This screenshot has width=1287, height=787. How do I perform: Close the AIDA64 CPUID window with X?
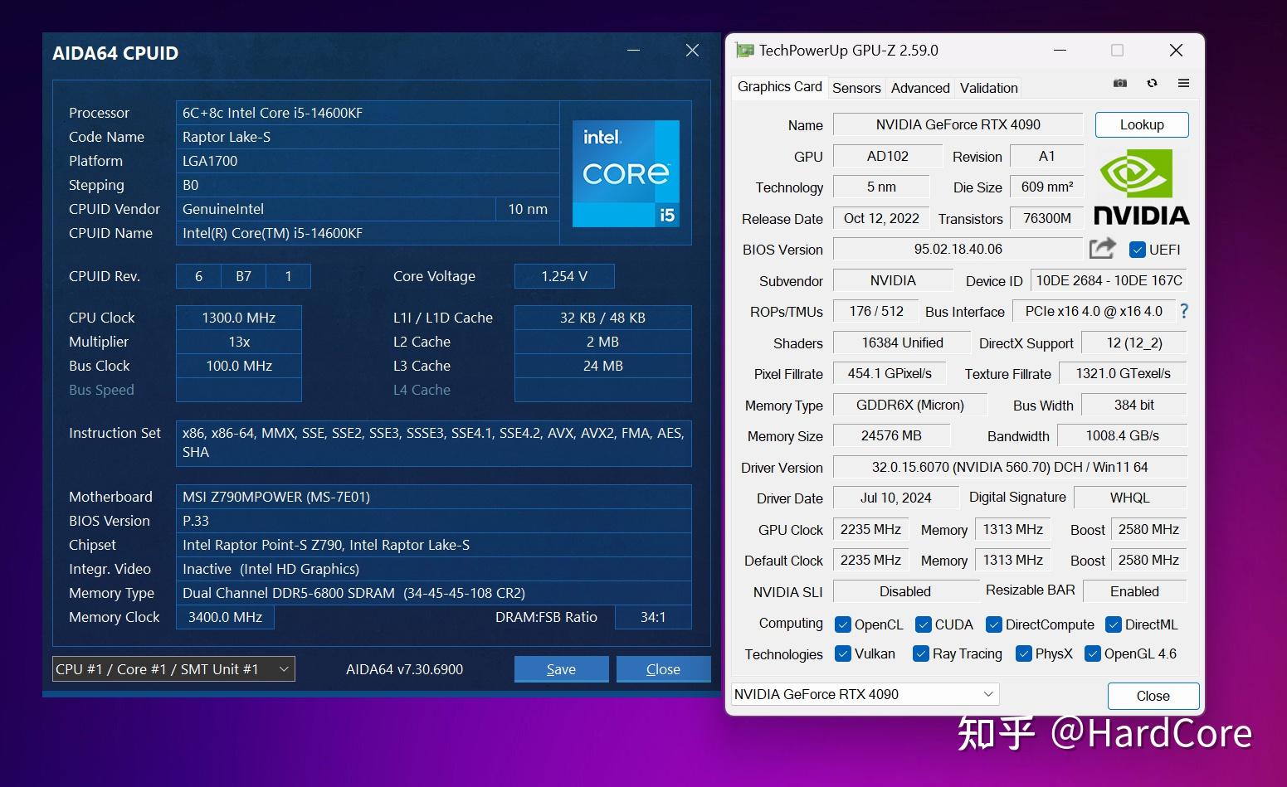click(x=692, y=51)
